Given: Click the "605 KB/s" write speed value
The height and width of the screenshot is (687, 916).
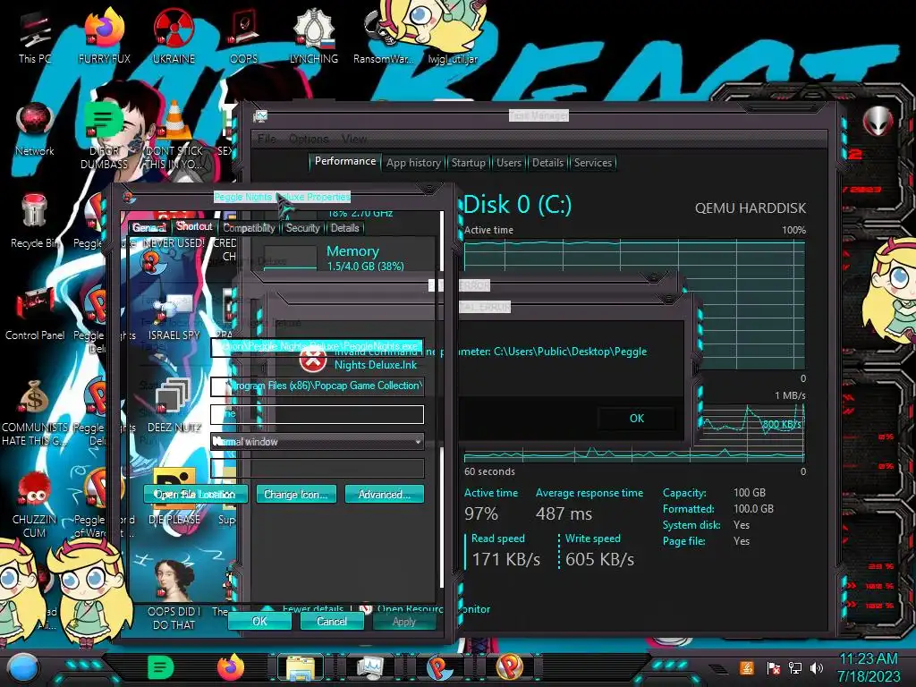Looking at the screenshot, I should tap(599, 559).
